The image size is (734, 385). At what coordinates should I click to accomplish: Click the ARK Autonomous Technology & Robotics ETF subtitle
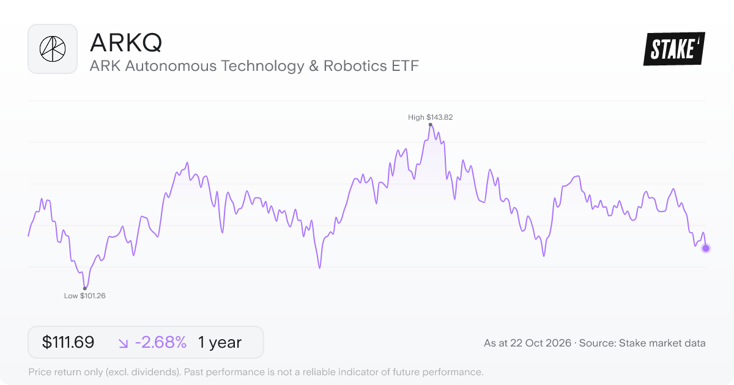pos(254,66)
